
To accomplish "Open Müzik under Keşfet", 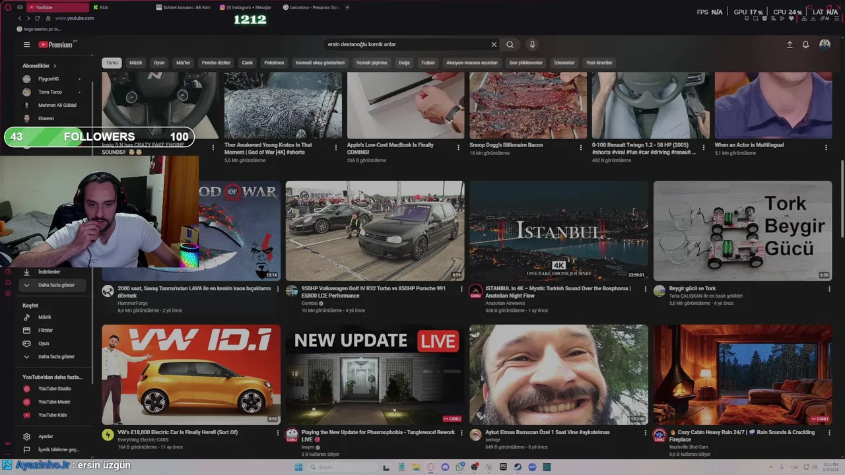I will (45, 317).
